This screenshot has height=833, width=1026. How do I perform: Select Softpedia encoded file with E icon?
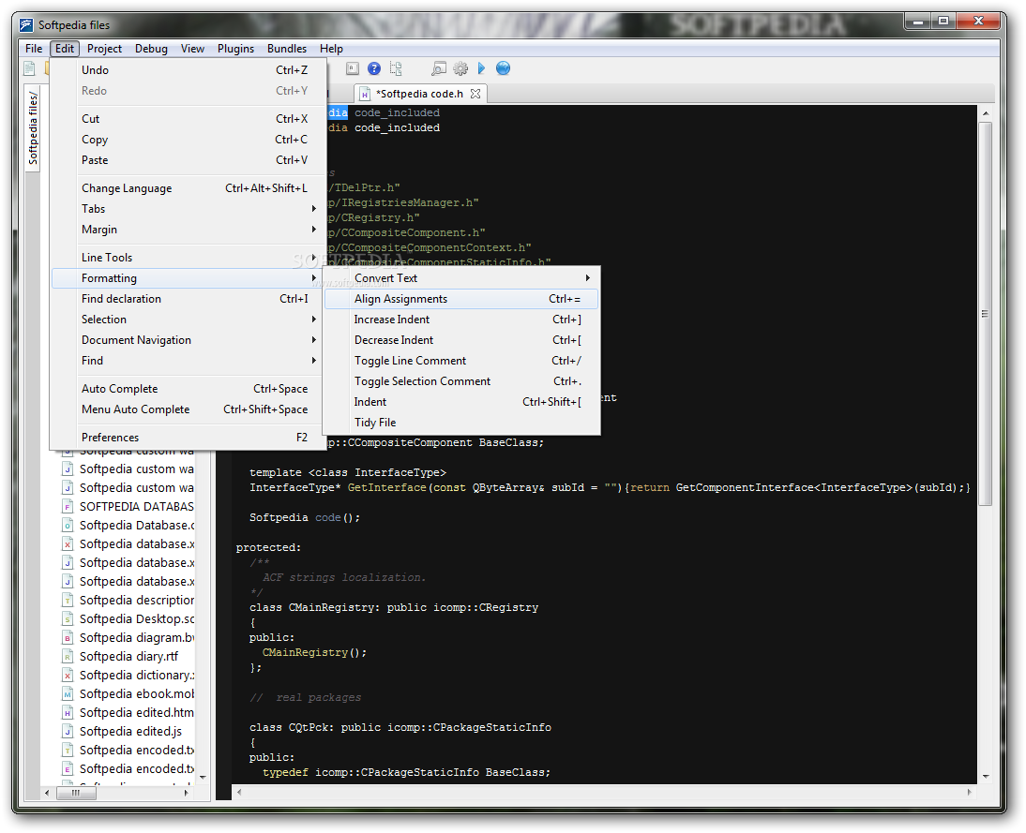click(x=67, y=769)
